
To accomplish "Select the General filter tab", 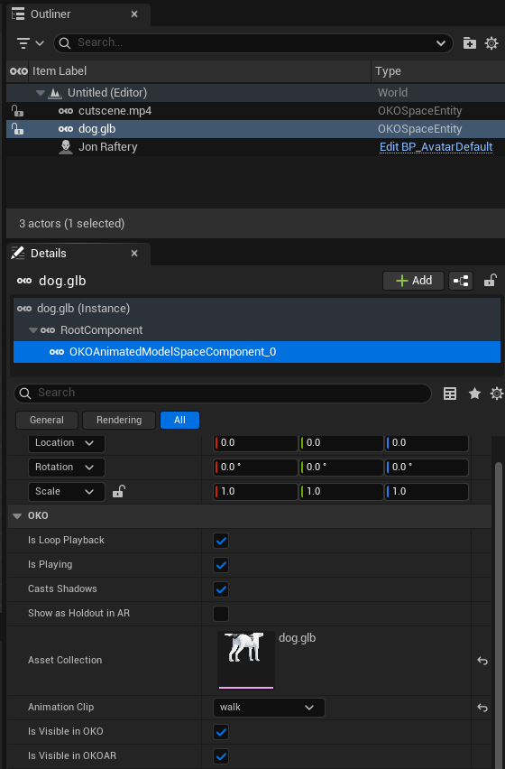I will click(x=47, y=420).
